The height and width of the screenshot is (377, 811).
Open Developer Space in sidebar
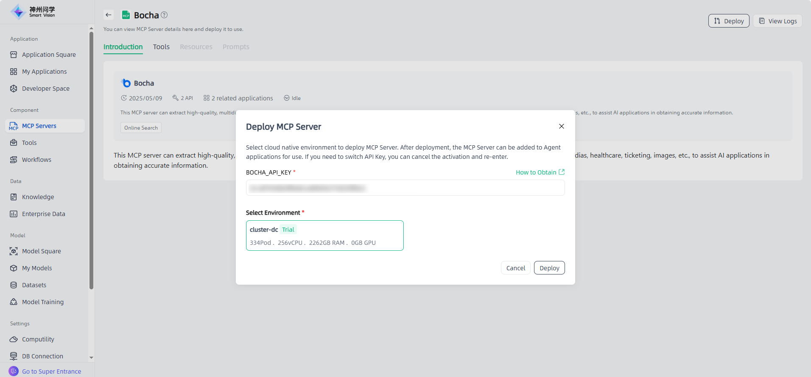click(x=45, y=89)
